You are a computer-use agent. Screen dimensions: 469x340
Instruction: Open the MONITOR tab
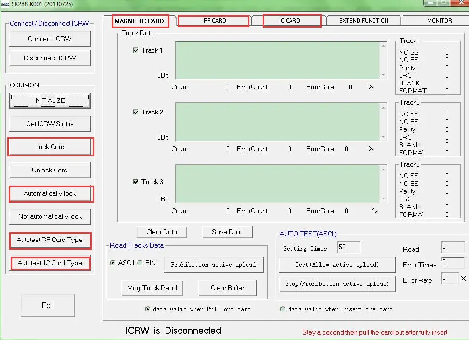click(x=439, y=21)
